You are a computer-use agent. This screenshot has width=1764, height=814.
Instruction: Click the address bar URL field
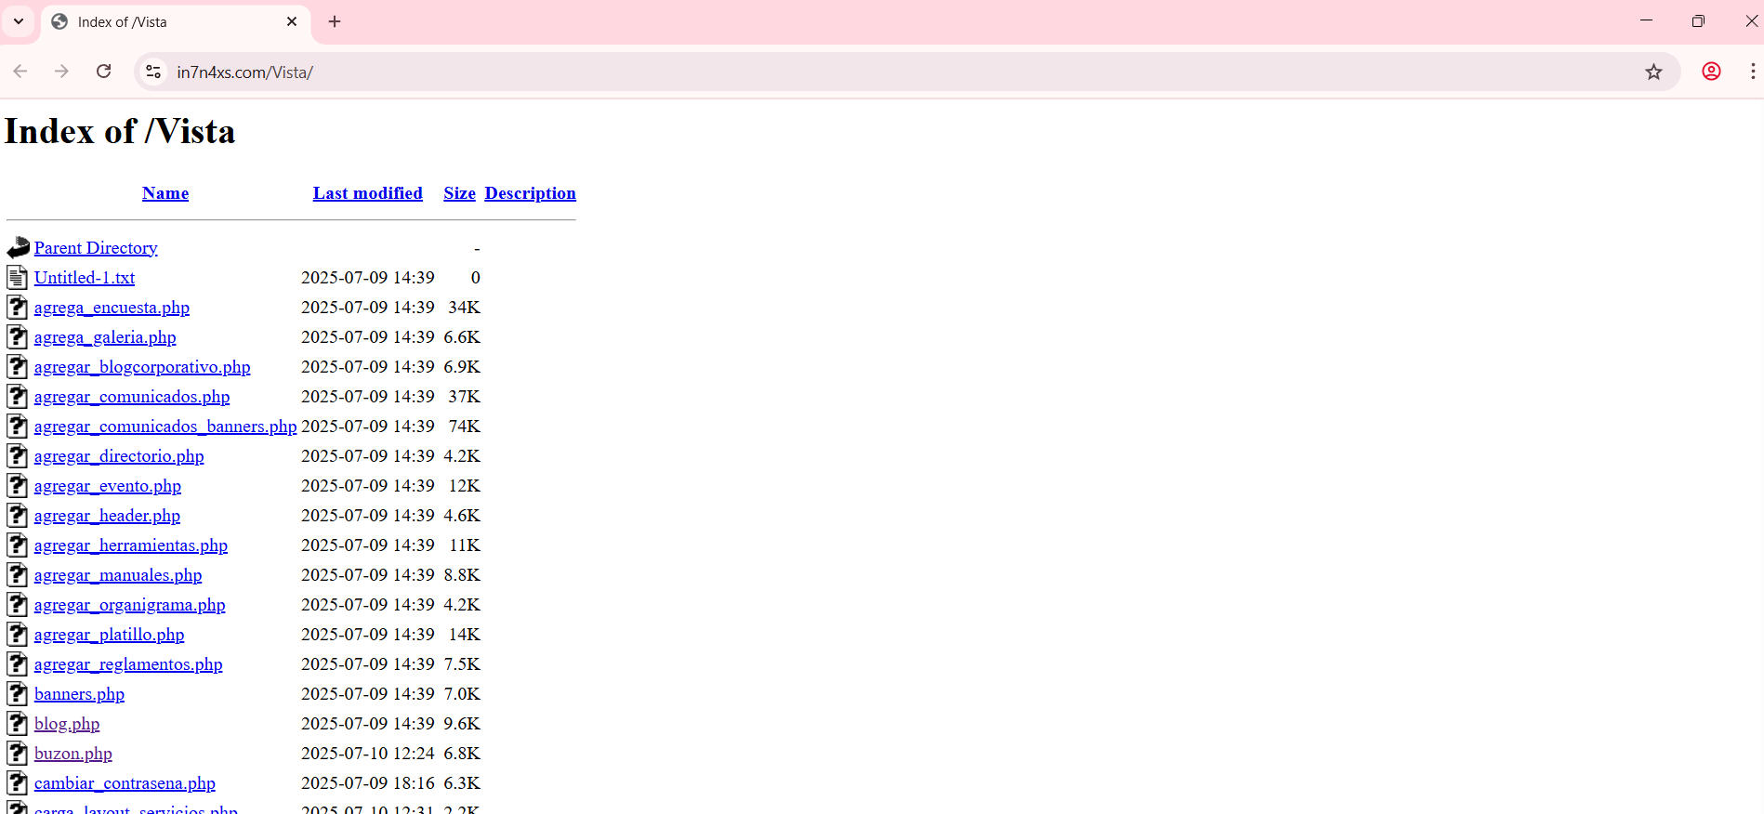tap(836, 72)
